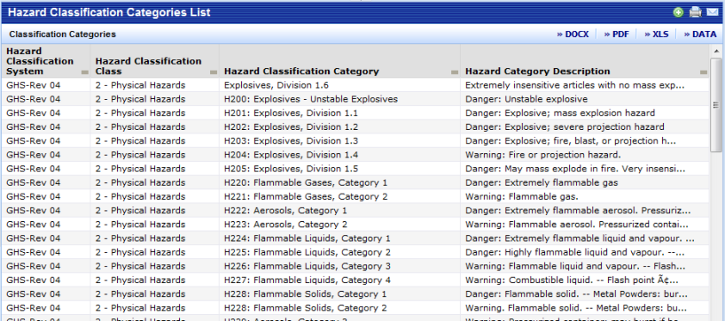Screen dimensions: 725x321
Task: Export list as DOCX
Action: [573, 34]
